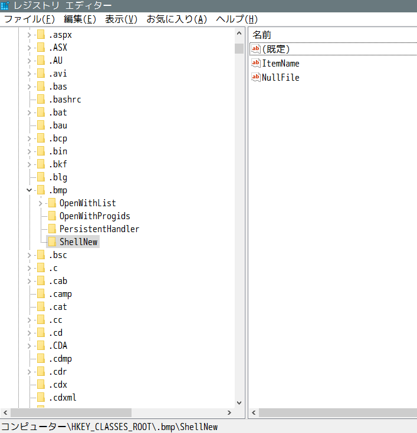417x433 pixels.
Task: Click the Registry Editor title bar icon
Action: click(x=5, y=5)
